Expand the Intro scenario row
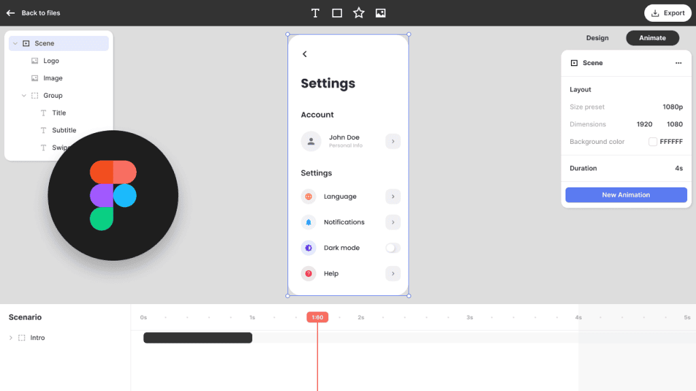 (x=11, y=338)
